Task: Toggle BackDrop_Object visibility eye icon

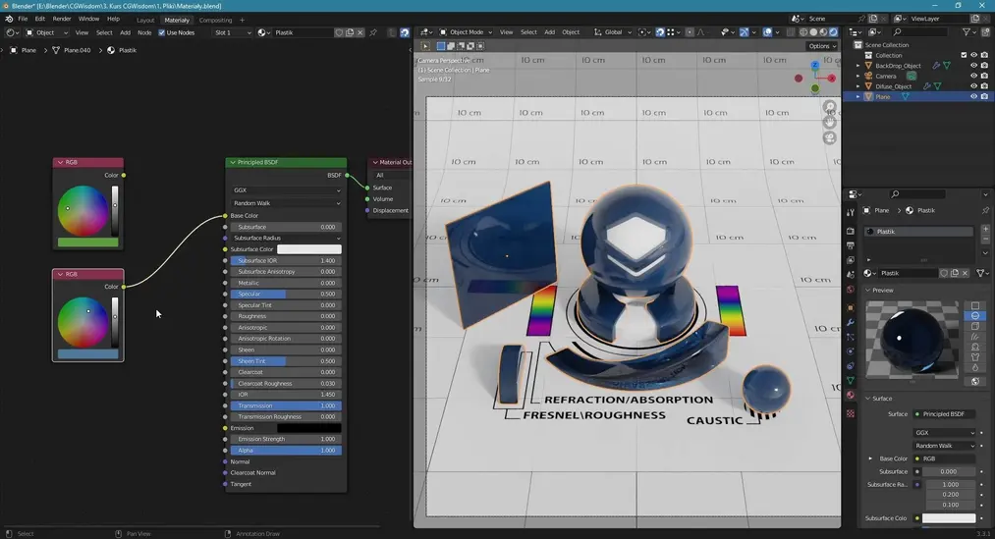Action: click(973, 66)
